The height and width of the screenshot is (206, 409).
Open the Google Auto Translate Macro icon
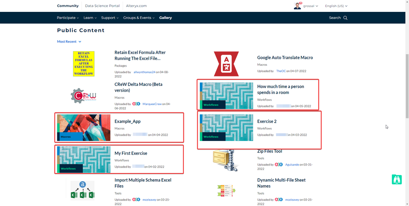(x=226, y=64)
